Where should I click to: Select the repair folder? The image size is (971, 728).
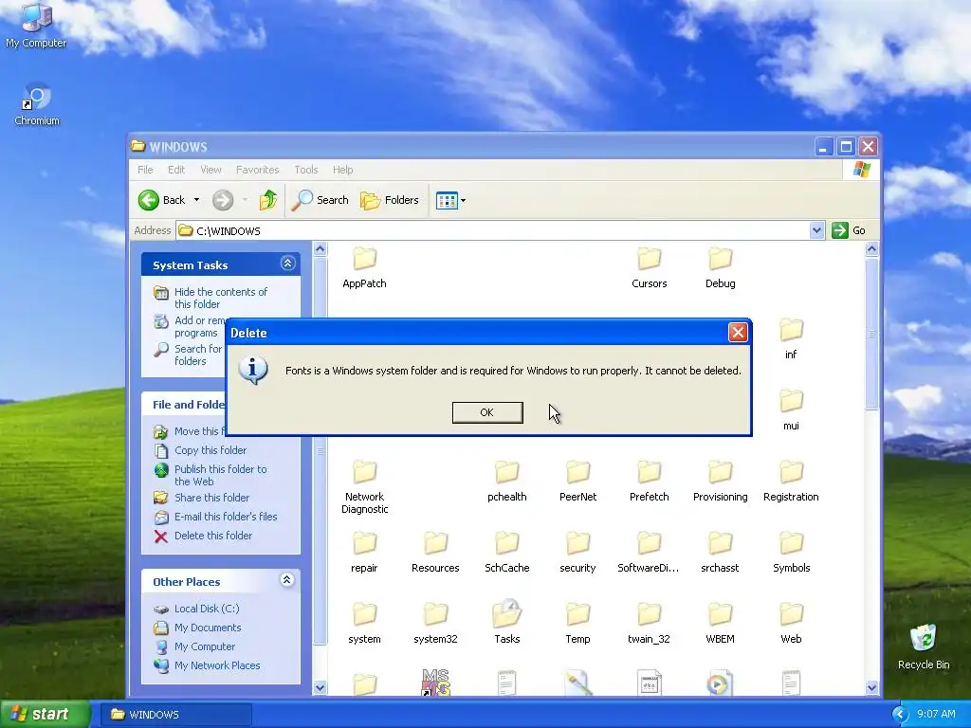point(365,553)
